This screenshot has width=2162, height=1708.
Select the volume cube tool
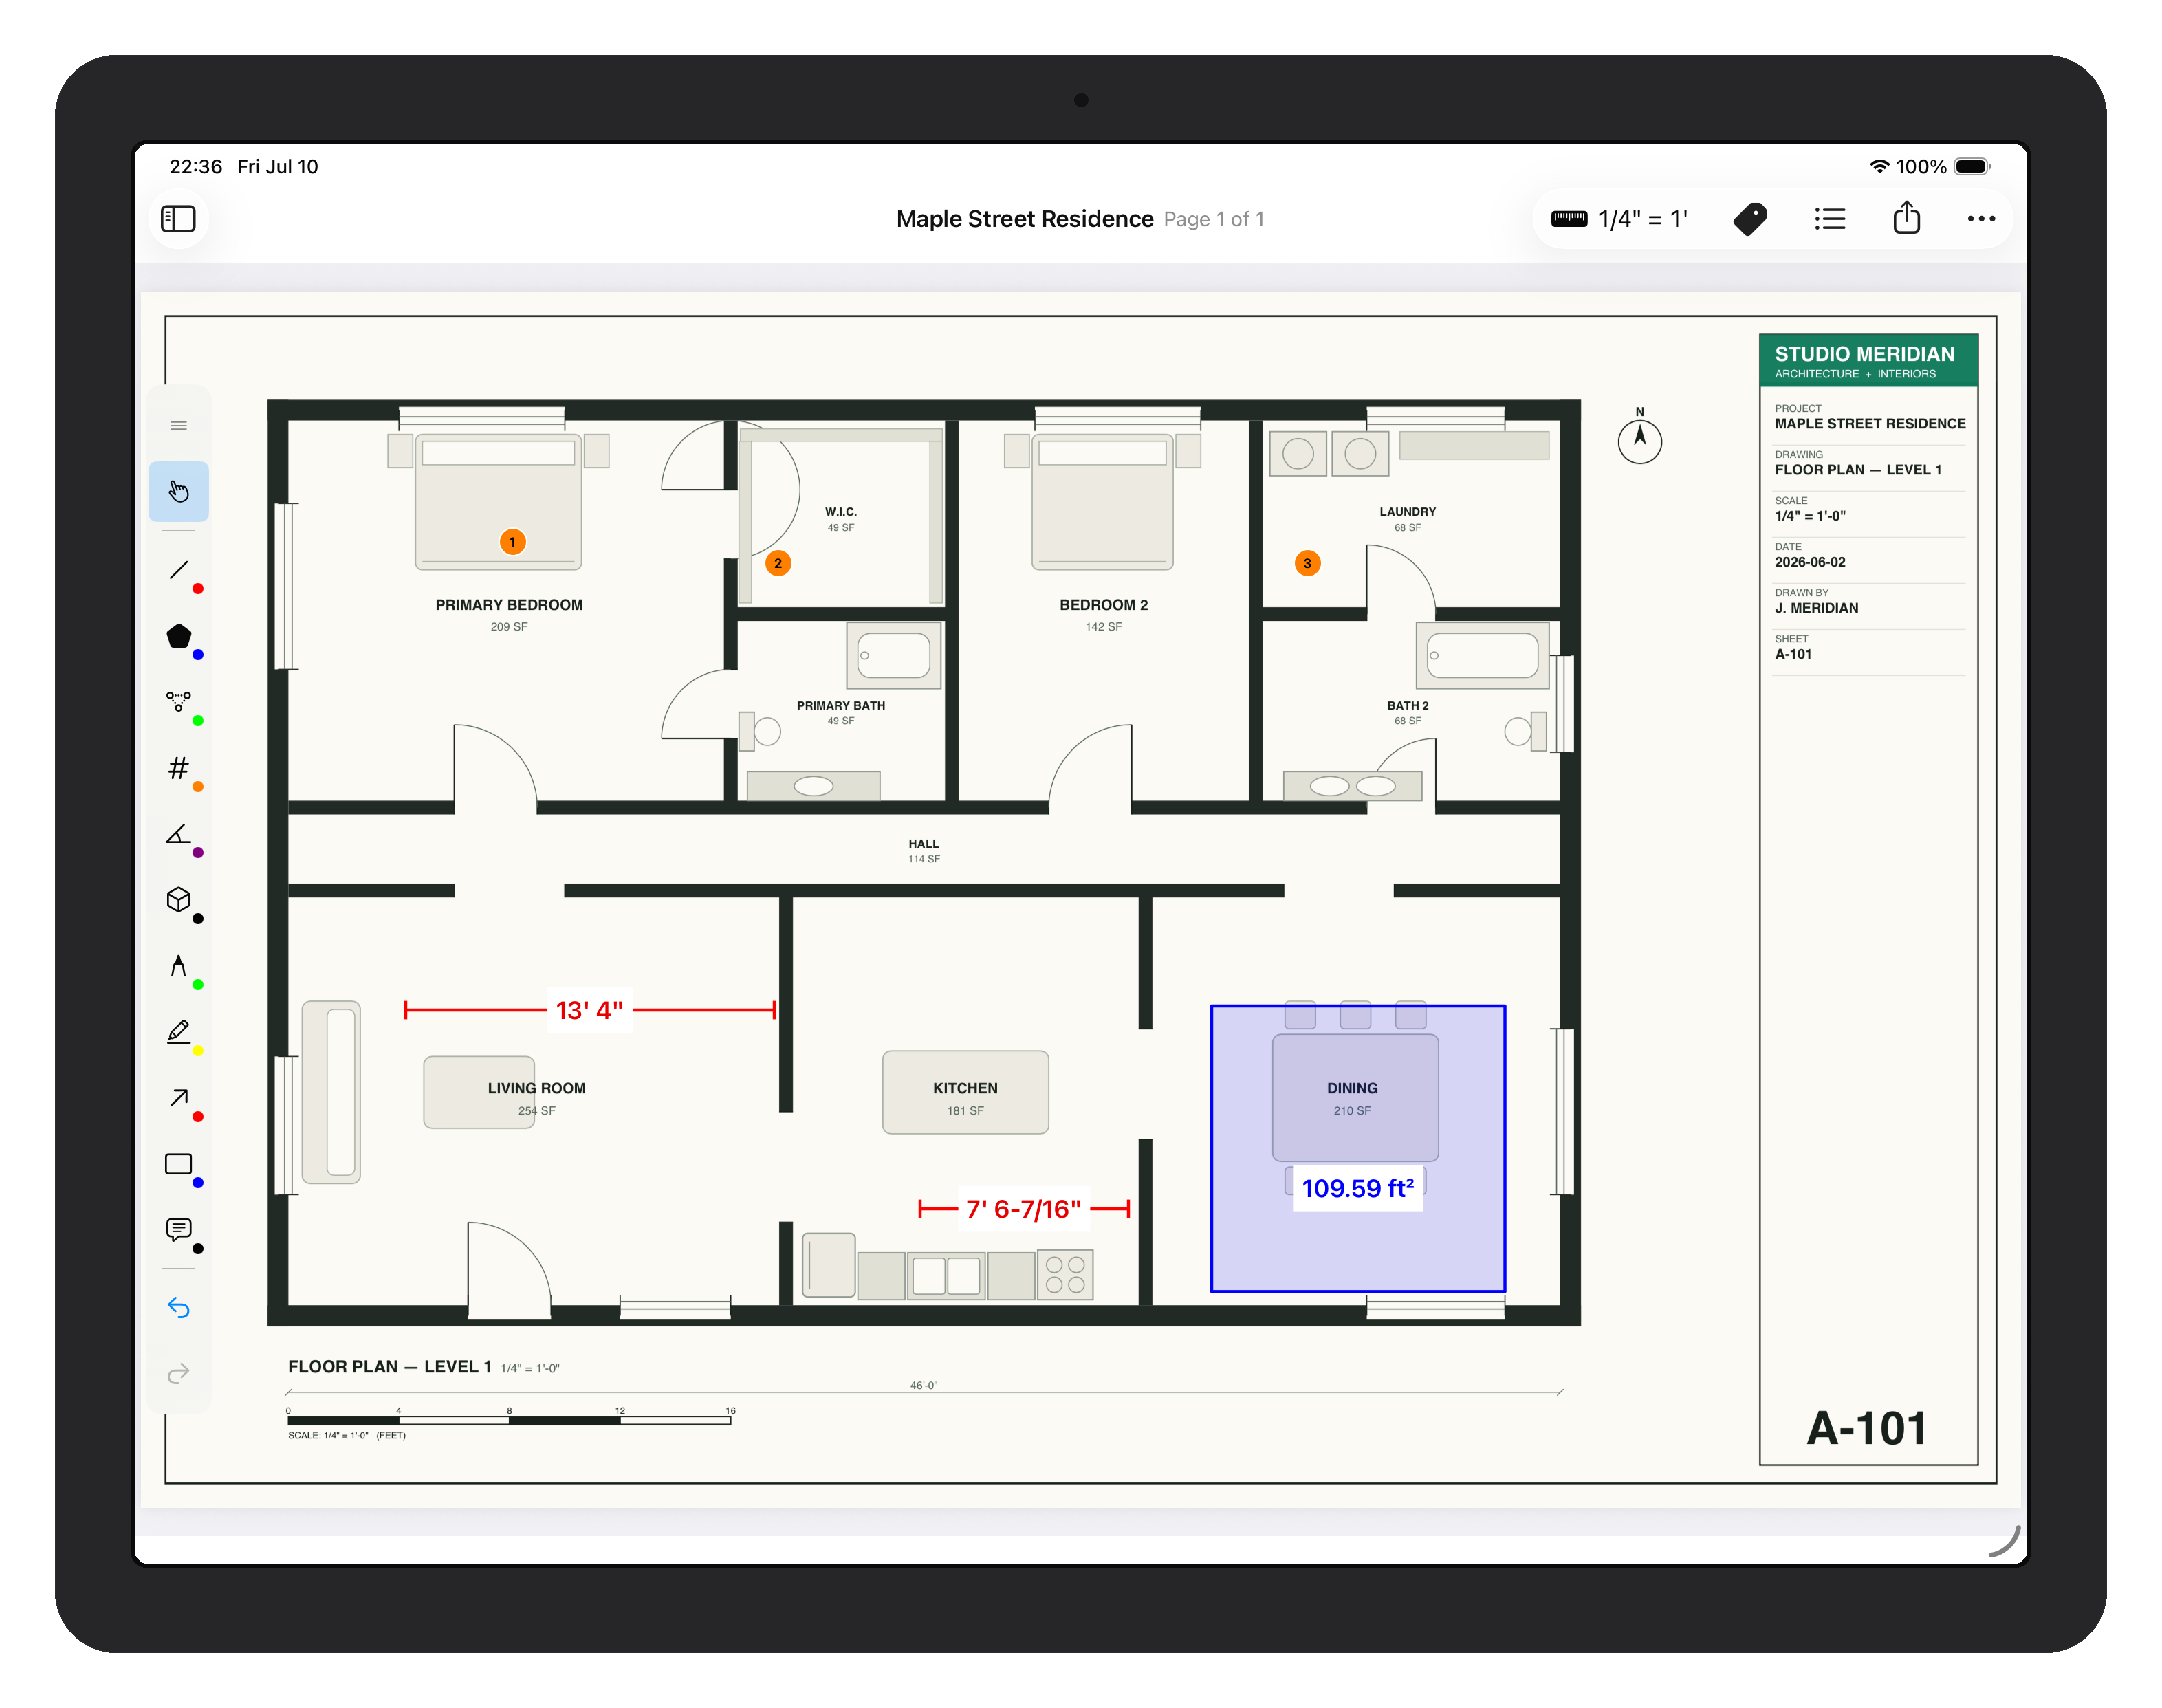click(x=179, y=900)
